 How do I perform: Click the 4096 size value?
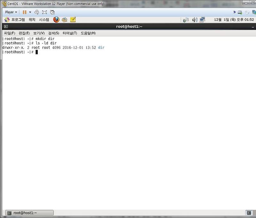56,47
